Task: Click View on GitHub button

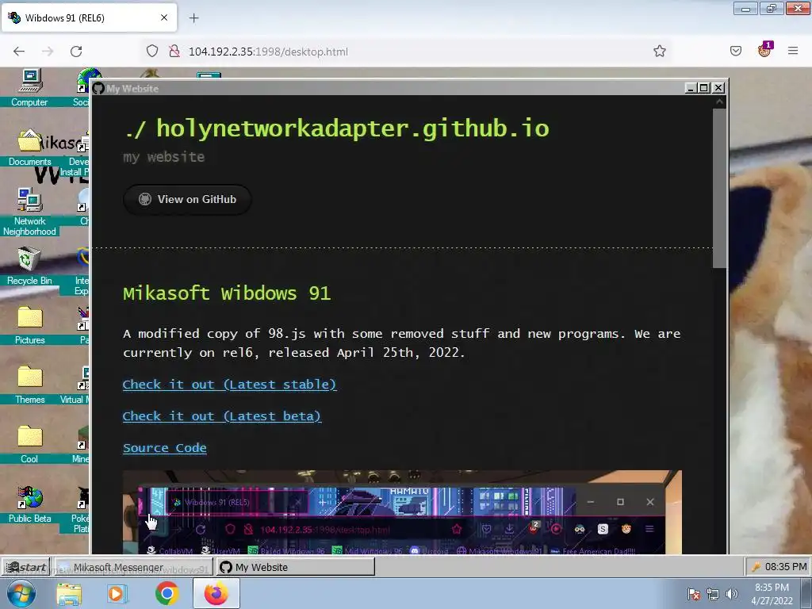Action: [187, 199]
